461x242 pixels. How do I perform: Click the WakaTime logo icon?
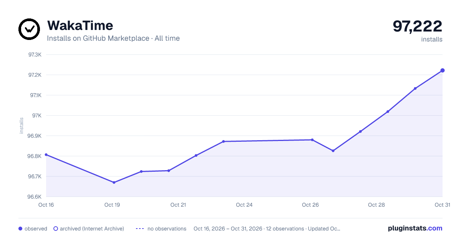(x=29, y=29)
